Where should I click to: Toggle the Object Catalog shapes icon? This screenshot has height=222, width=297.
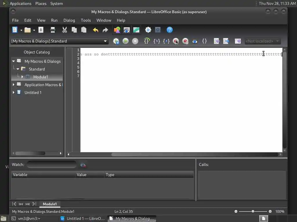pyautogui.click(x=117, y=30)
